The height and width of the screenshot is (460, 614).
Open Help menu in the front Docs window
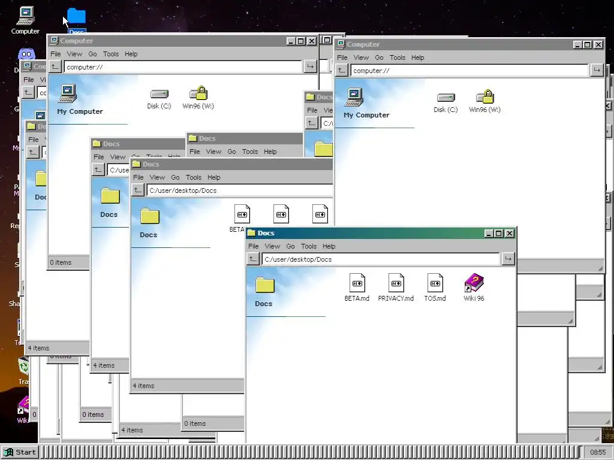pyautogui.click(x=329, y=246)
